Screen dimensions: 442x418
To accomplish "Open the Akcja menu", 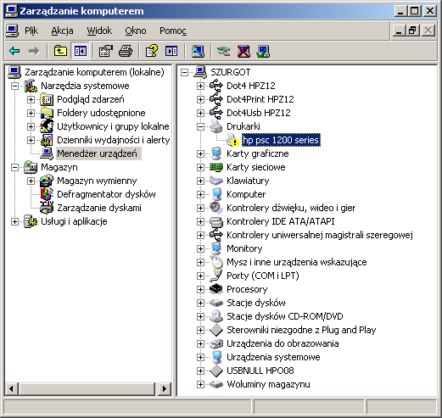I will [x=62, y=31].
